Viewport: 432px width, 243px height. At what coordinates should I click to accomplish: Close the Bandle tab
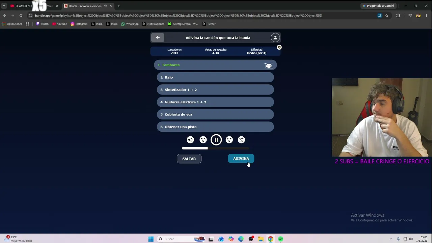coord(110,6)
